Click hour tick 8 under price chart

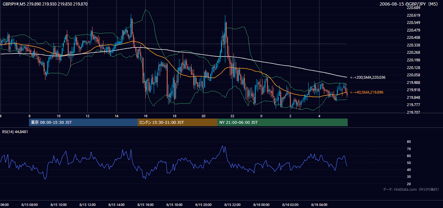[x=29, y=116]
